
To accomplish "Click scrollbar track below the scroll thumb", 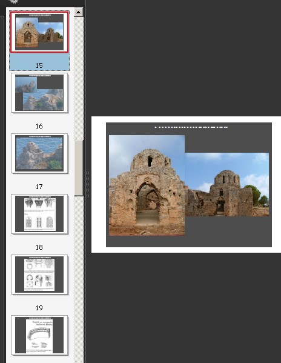I will click(79, 278).
